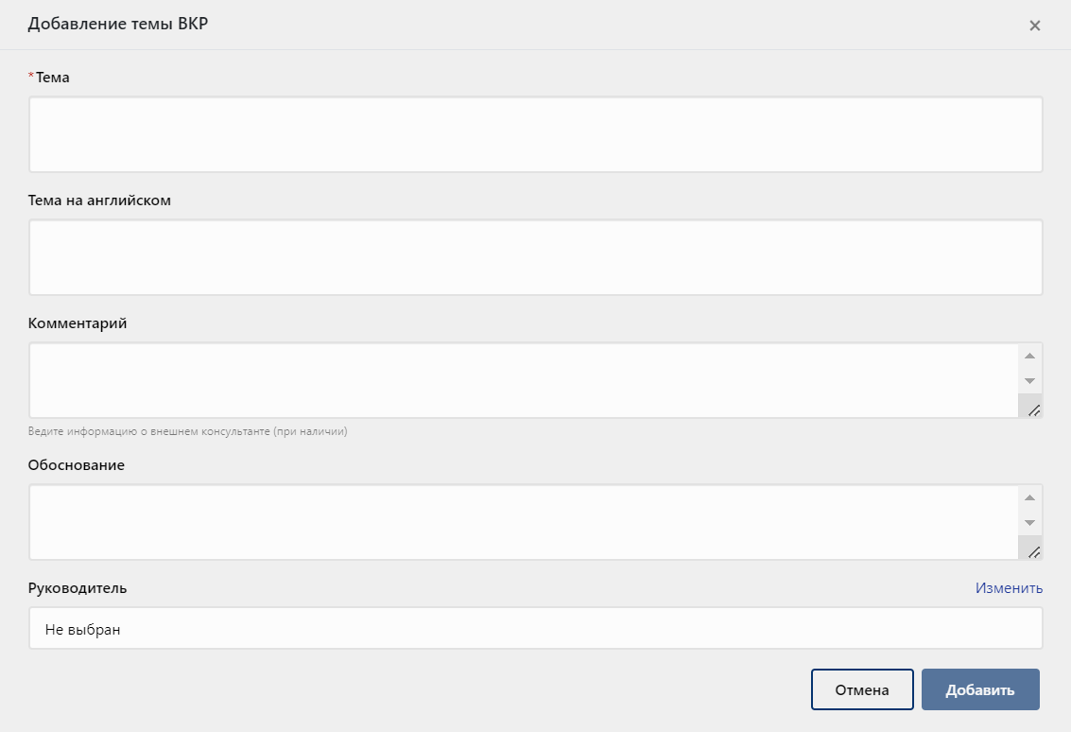Submit the topic with Добавить button

pyautogui.click(x=980, y=689)
